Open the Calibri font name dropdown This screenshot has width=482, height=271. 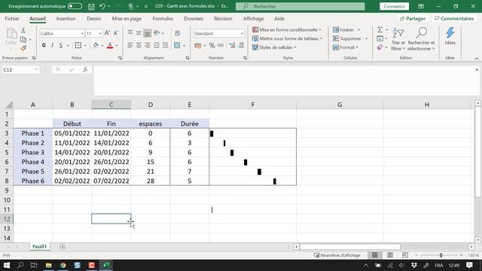(82, 33)
